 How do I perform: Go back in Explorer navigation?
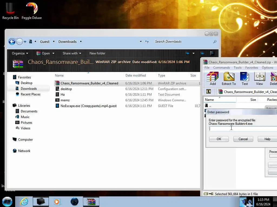click(12, 42)
